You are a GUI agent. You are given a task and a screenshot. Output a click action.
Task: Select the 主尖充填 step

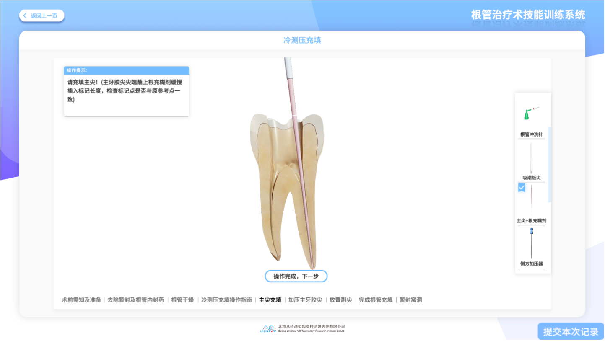coord(270,300)
